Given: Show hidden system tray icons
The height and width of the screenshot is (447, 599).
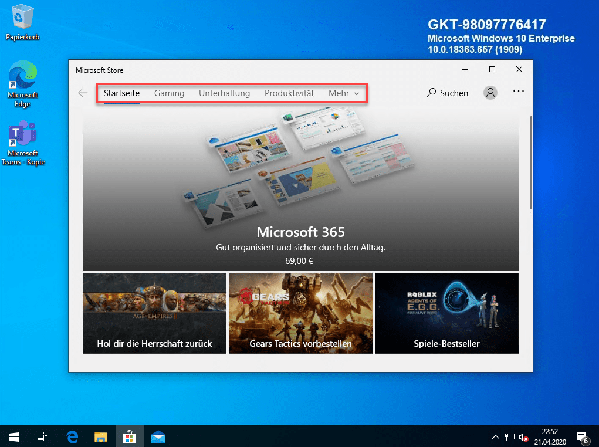Looking at the screenshot, I should 495,437.
